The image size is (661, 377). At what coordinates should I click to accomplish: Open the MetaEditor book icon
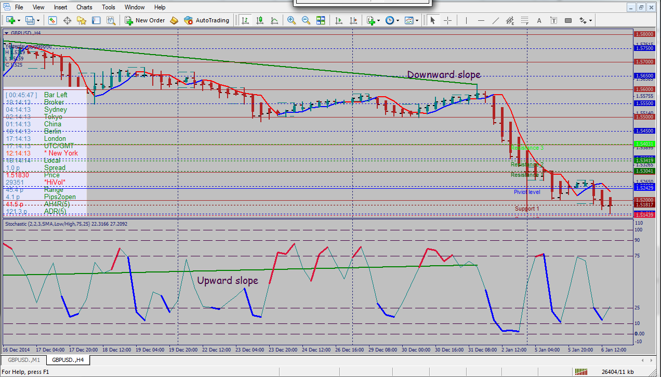(x=174, y=20)
